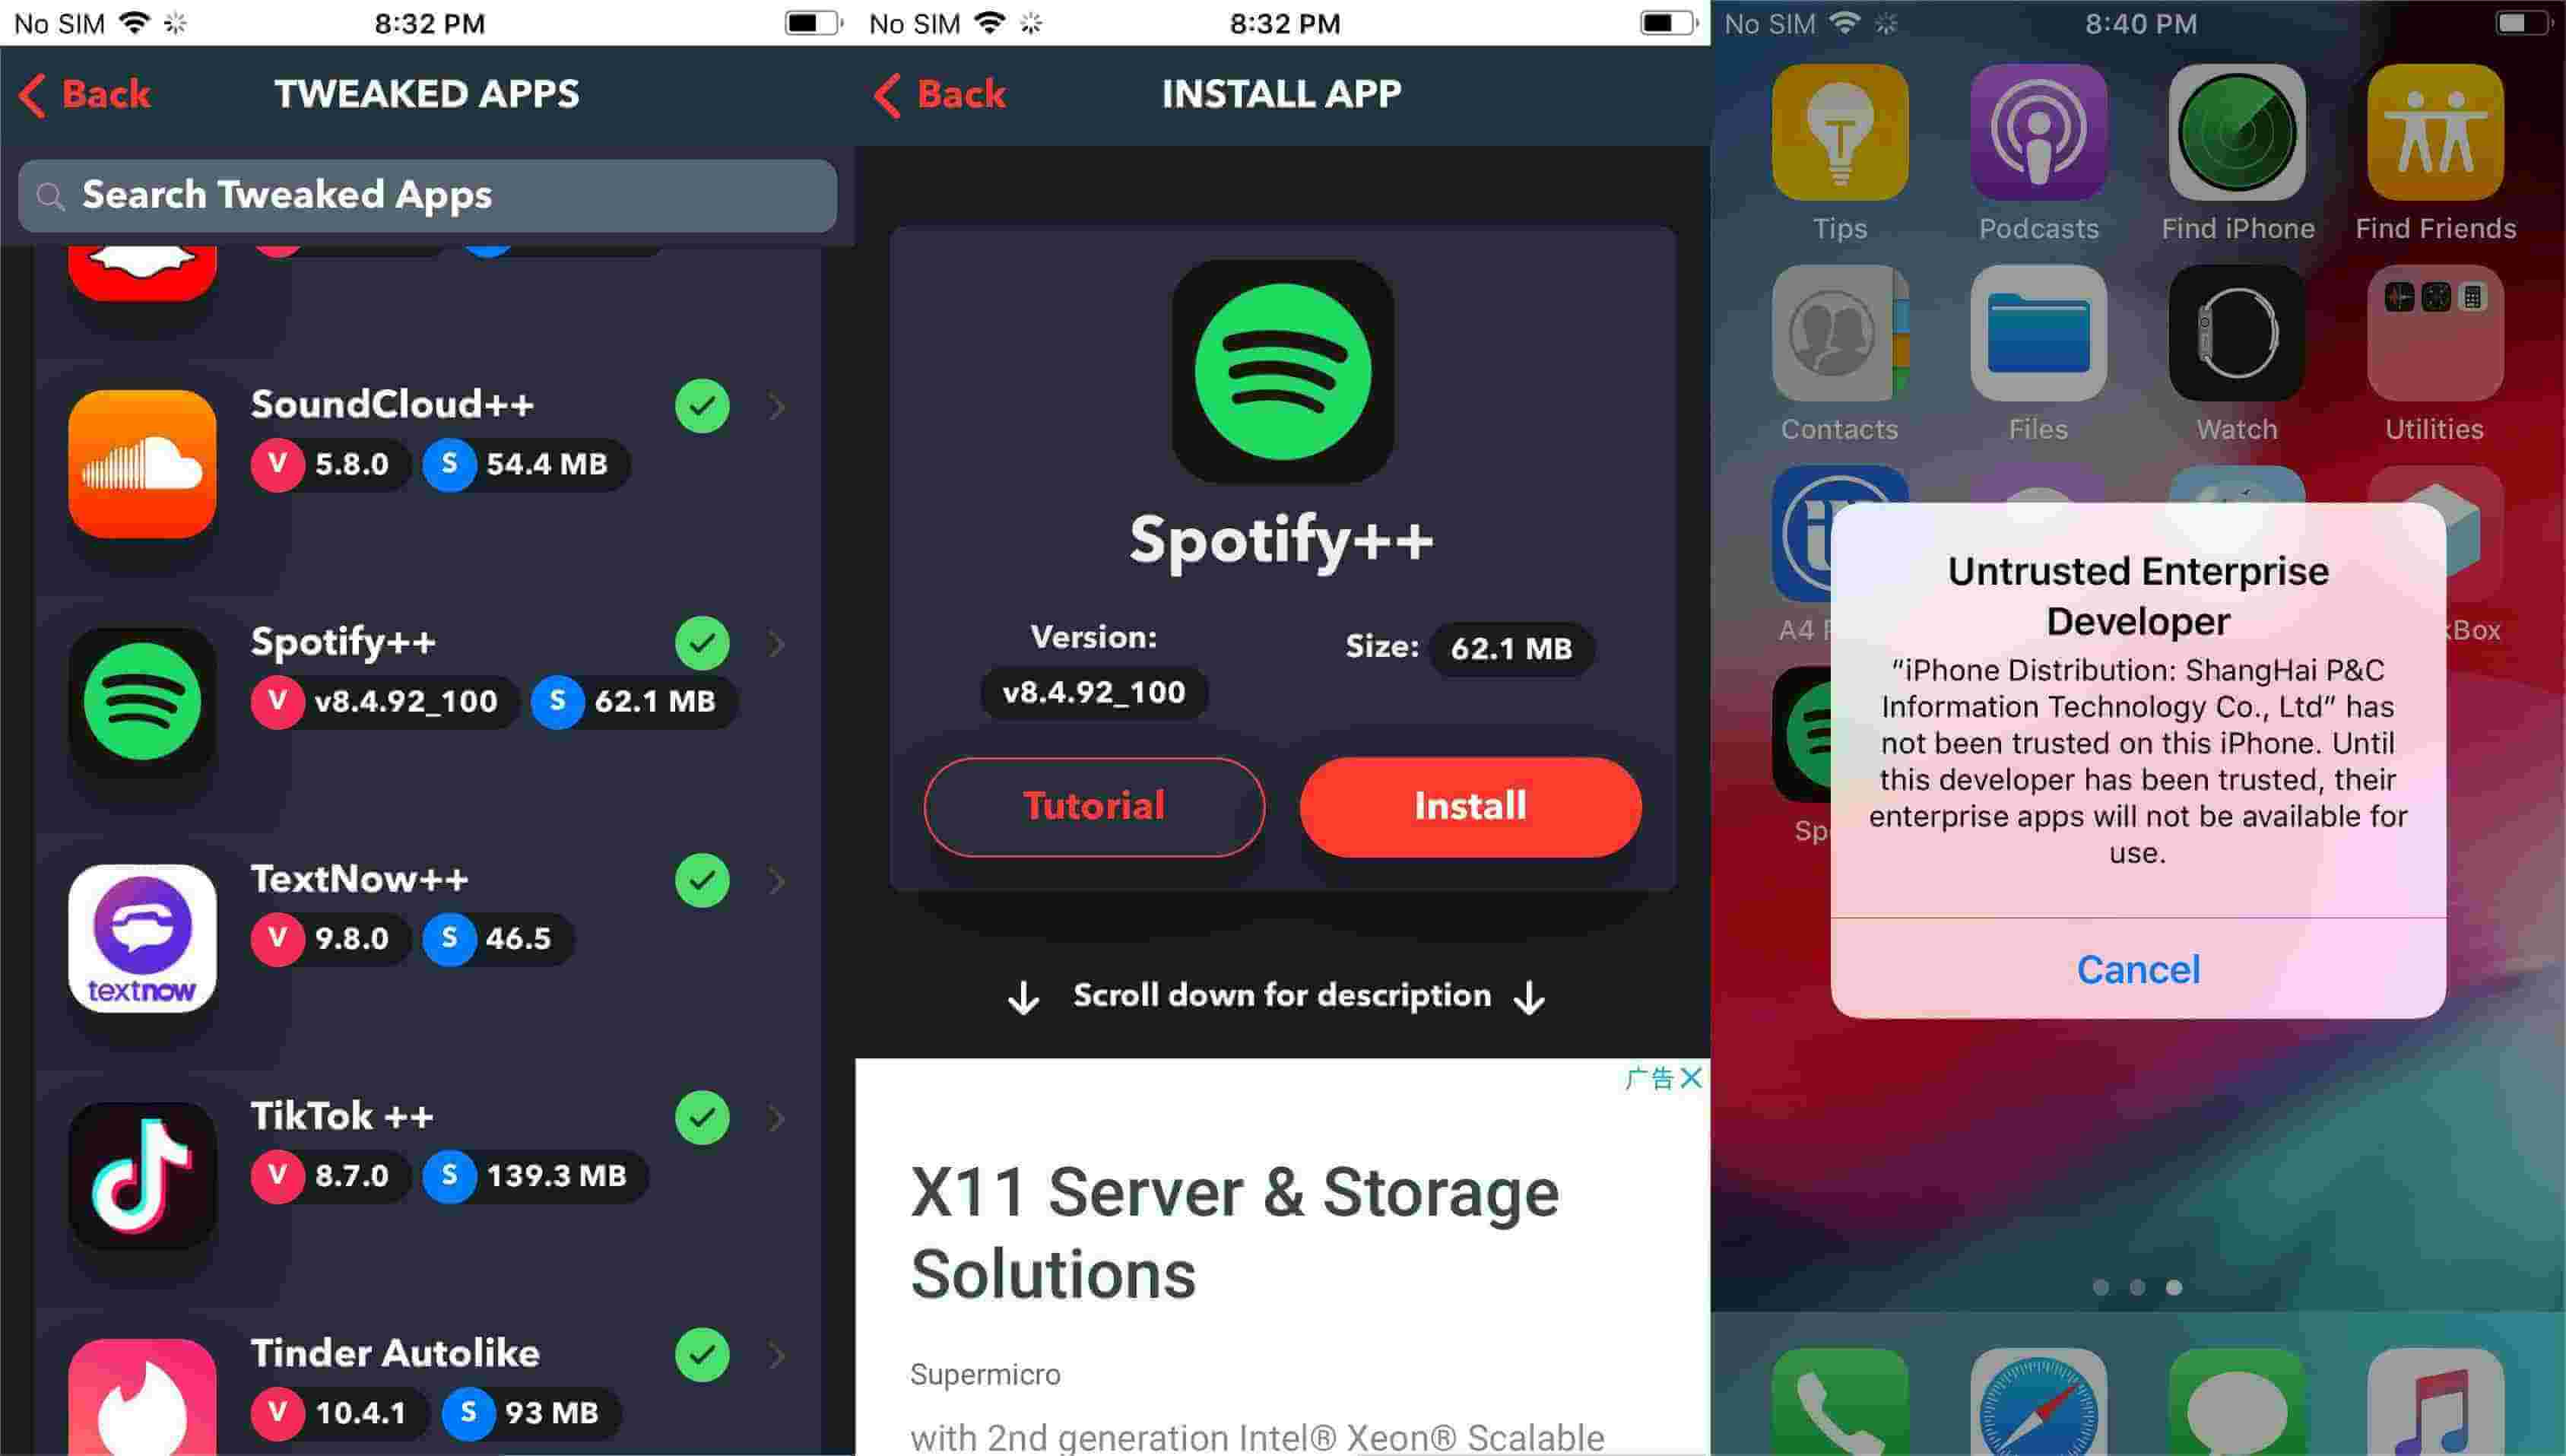Tap the Install button for Spotify++
Image resolution: width=2566 pixels, height=1456 pixels.
pyautogui.click(x=1468, y=807)
